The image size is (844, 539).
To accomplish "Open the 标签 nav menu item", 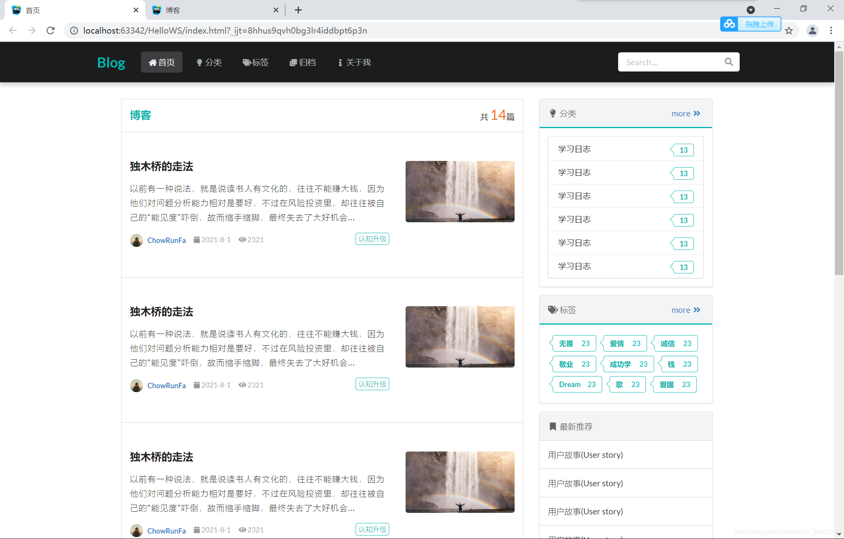I will click(x=256, y=62).
